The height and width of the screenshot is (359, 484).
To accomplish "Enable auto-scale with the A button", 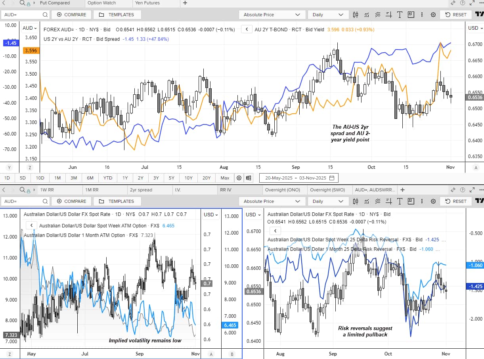I will (x=475, y=168).
